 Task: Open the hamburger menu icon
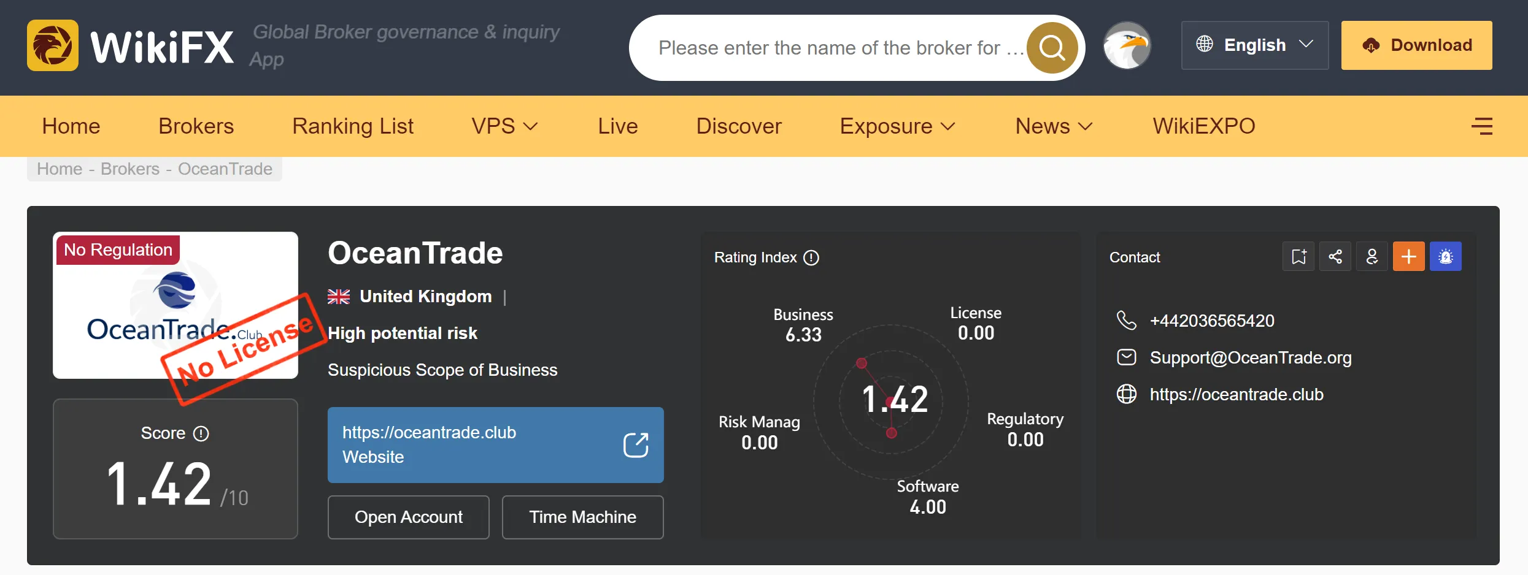click(x=1482, y=126)
